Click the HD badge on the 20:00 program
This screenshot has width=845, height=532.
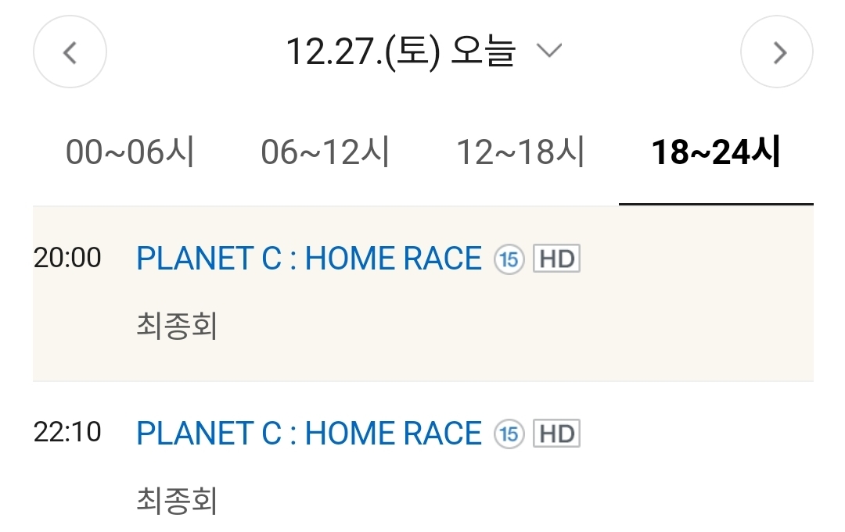pos(556,259)
